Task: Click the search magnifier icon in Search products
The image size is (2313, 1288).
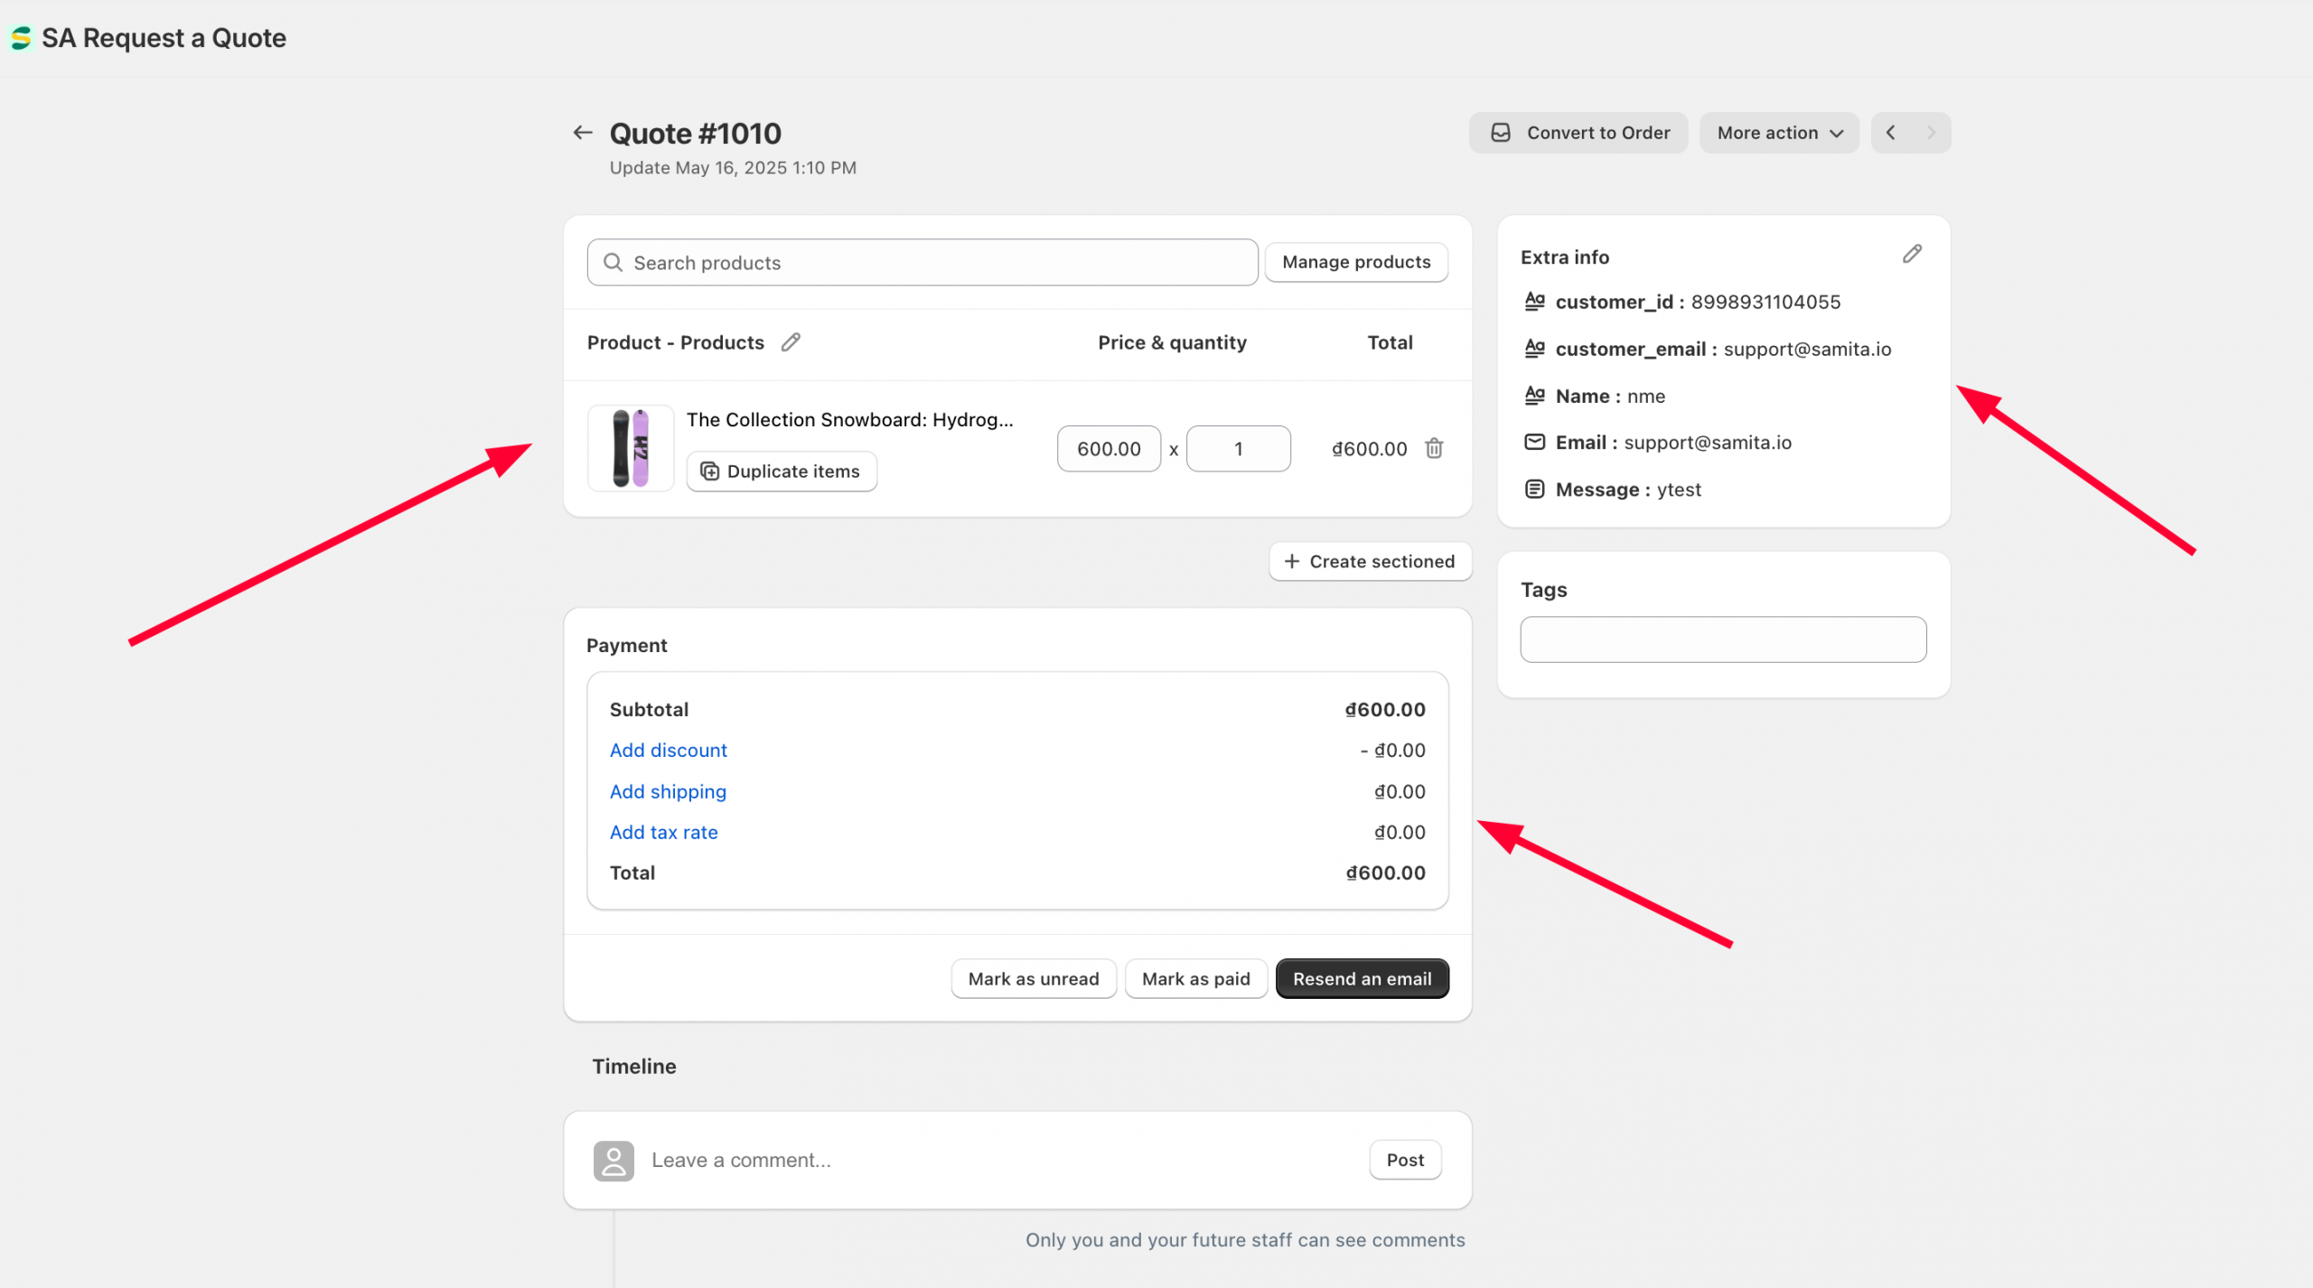Action: click(x=613, y=262)
